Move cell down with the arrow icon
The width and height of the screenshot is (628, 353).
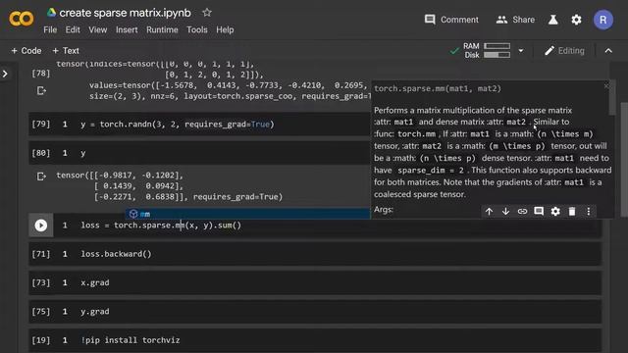pos(505,212)
